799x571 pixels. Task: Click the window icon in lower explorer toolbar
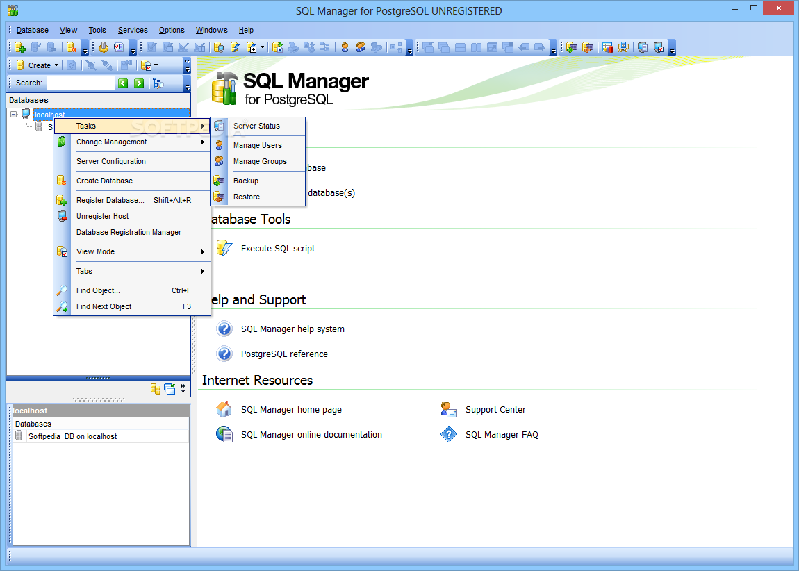click(170, 388)
